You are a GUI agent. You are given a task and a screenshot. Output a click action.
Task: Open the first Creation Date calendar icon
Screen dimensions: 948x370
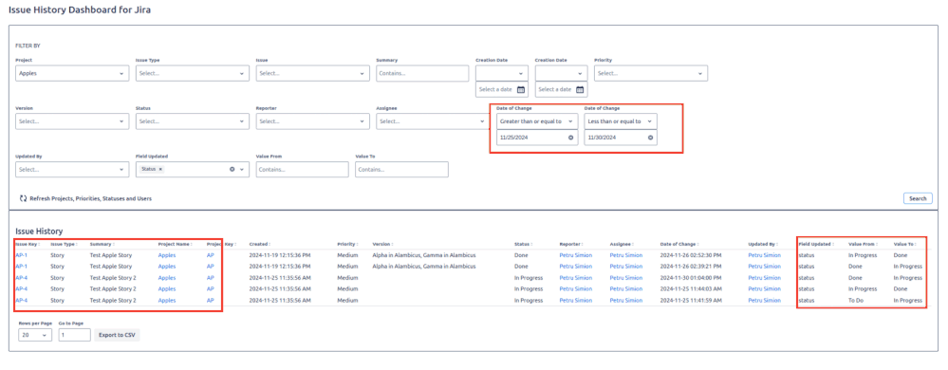pyautogui.click(x=521, y=89)
